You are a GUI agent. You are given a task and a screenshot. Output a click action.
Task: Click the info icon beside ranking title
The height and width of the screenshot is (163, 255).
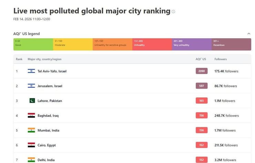[x=173, y=11]
